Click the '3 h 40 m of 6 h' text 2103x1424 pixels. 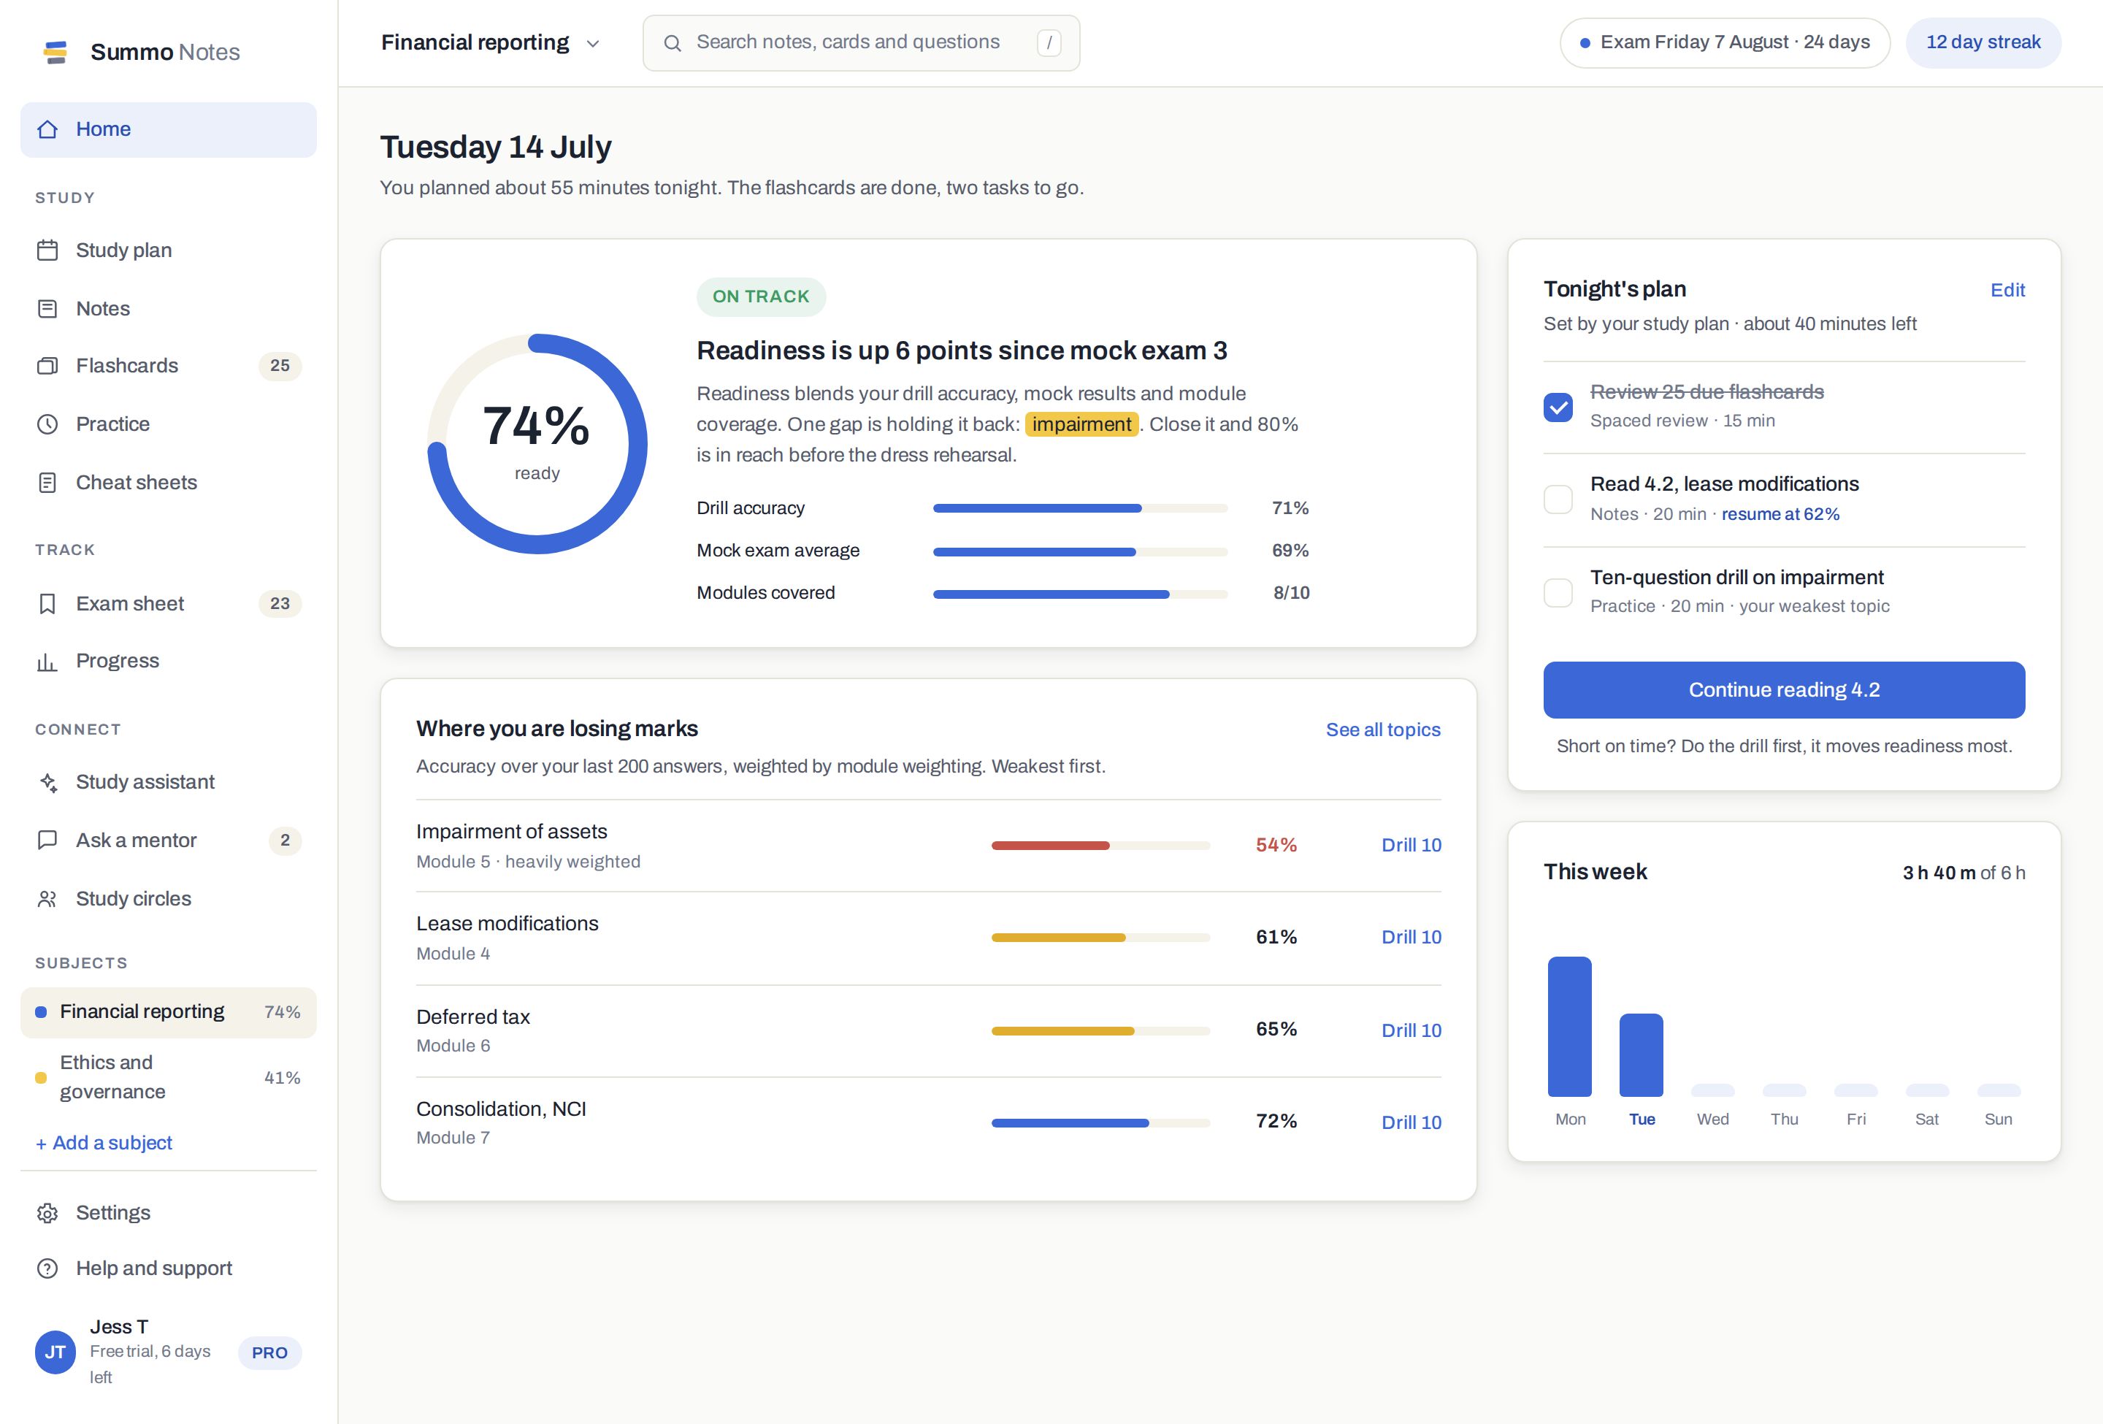[x=1964, y=873]
